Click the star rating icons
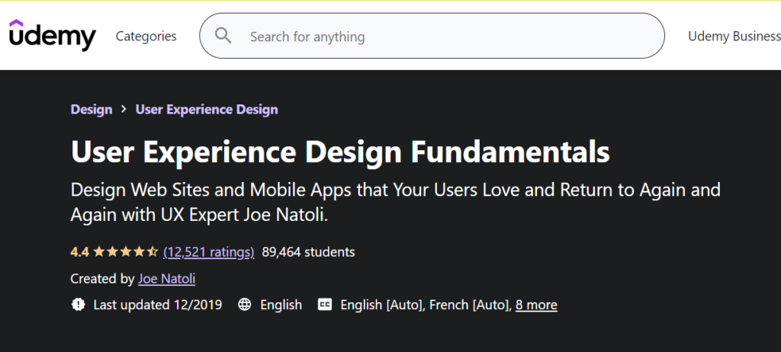This screenshot has width=781, height=352. click(126, 252)
